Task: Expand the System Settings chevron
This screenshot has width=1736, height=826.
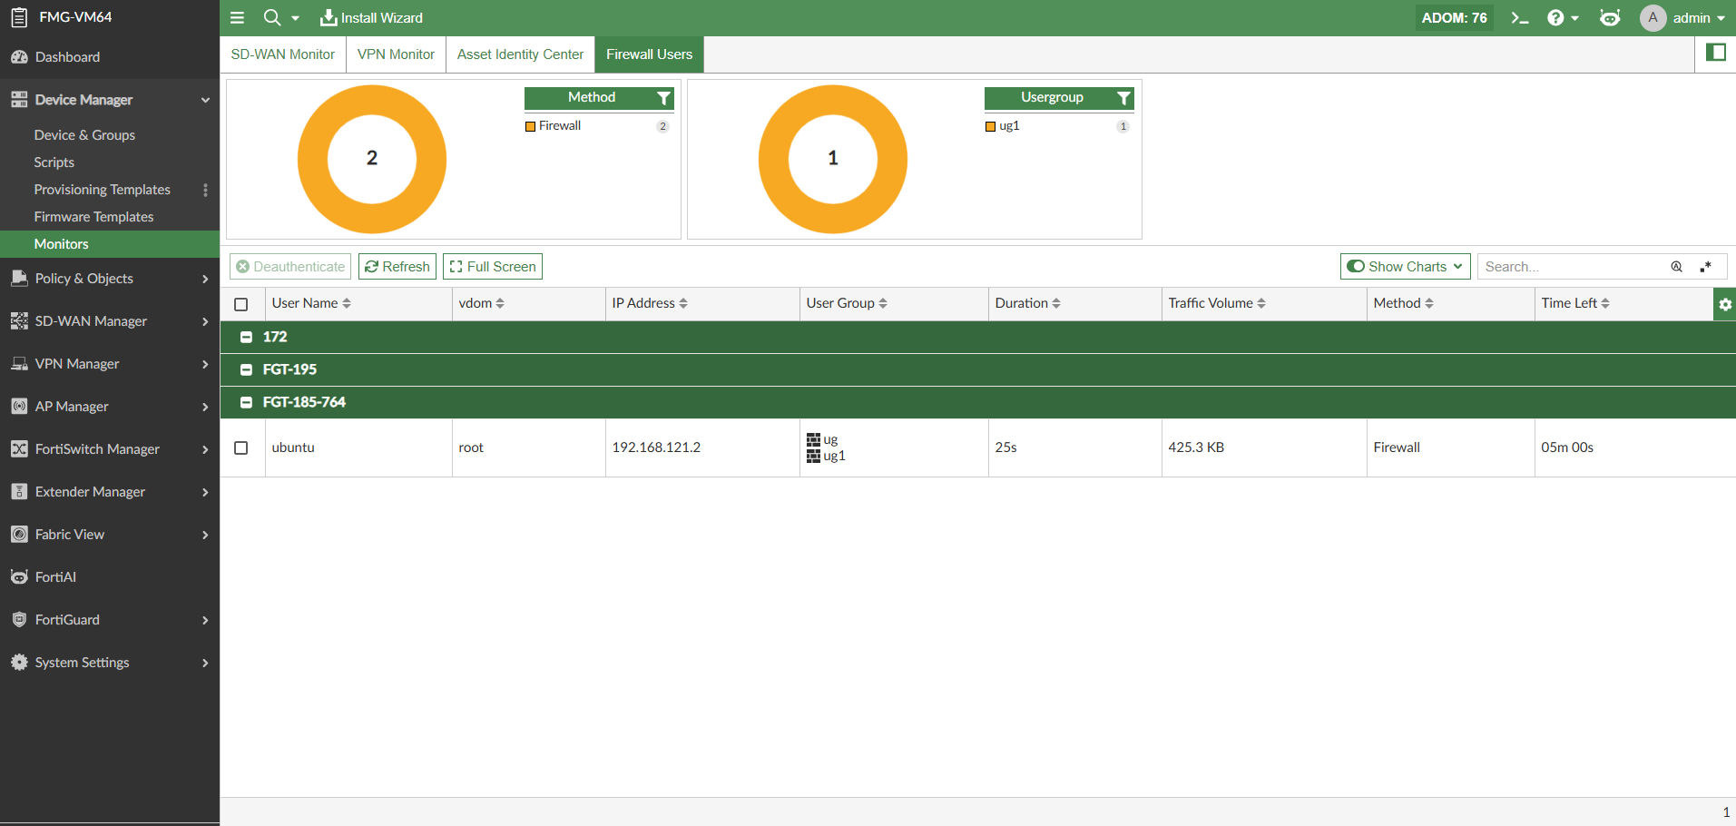Action: (206, 663)
